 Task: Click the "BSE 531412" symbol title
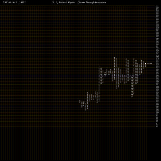tap(10, 3)
